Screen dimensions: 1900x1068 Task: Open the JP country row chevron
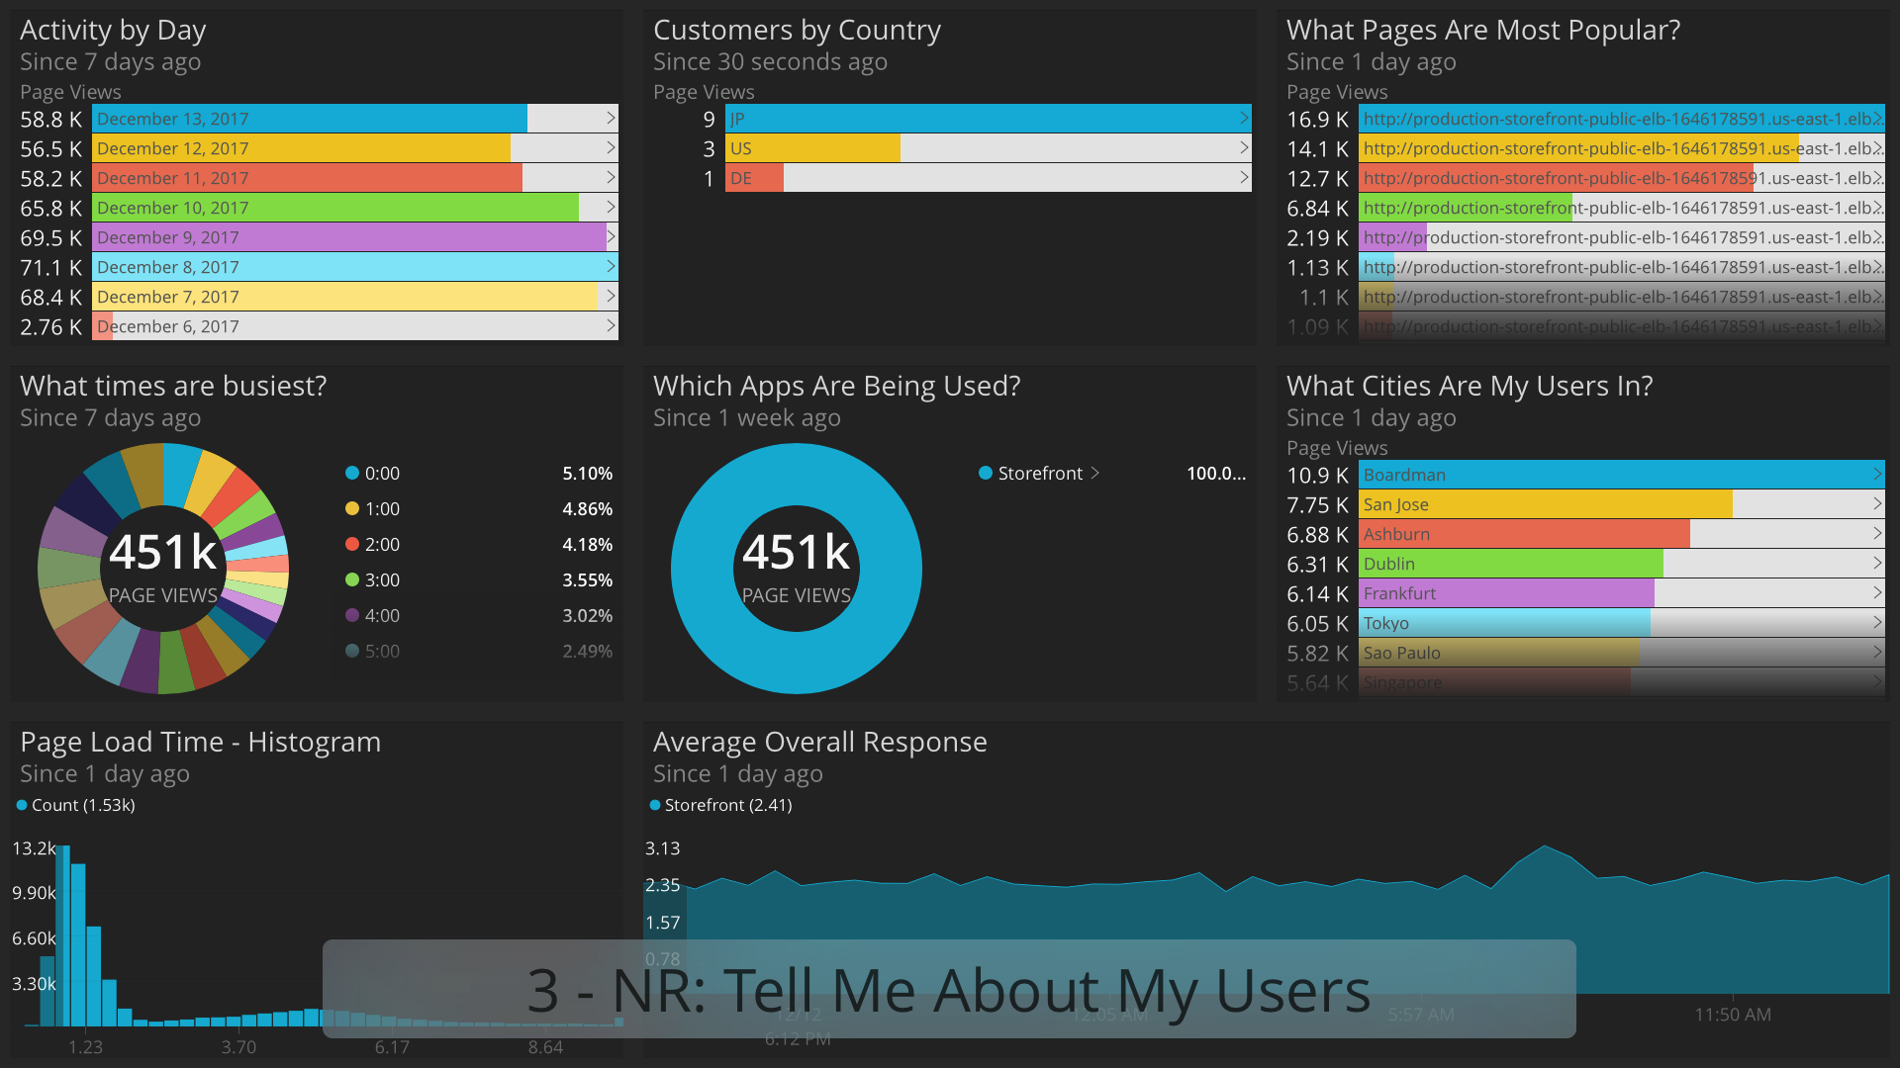point(1244,119)
